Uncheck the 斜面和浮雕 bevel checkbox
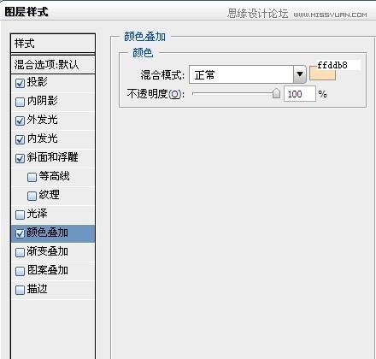 pyautogui.click(x=20, y=158)
